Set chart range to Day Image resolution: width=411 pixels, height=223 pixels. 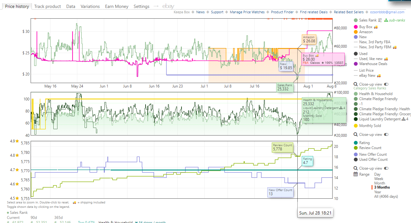pyautogui.click(x=377, y=174)
